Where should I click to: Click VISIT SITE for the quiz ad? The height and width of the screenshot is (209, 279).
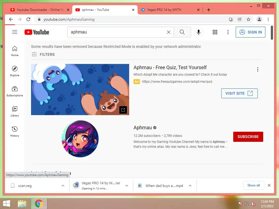coord(239,93)
